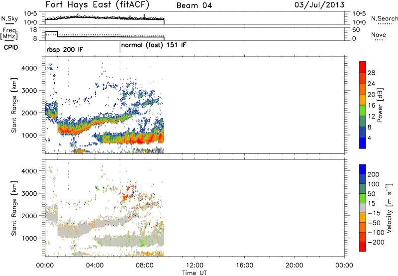This screenshot has width=398, height=276.
Task: Click the red swatch of the Power colorbar
Action: point(363,67)
